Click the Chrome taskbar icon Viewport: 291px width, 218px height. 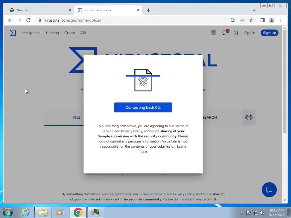(x=78, y=212)
